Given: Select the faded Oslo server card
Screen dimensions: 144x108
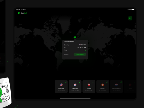Looking at the screenshot, I should coord(130,87).
